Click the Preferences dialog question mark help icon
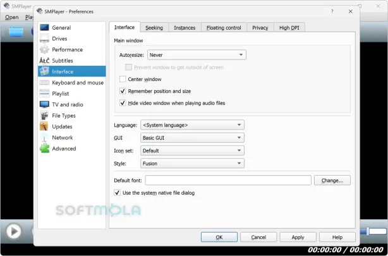The image size is (388, 256). coord(332,11)
